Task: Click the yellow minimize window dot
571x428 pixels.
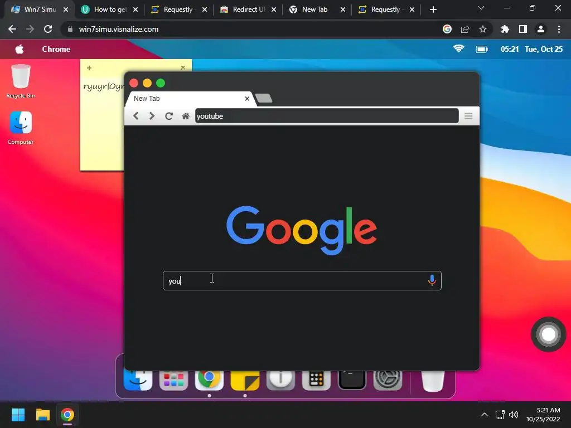Action: point(147,83)
